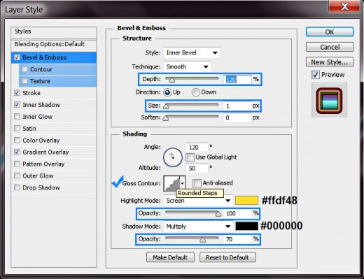Image resolution: width=364 pixels, height=279 pixels.
Task: Click the Altitude value field
Action: tap(197, 169)
